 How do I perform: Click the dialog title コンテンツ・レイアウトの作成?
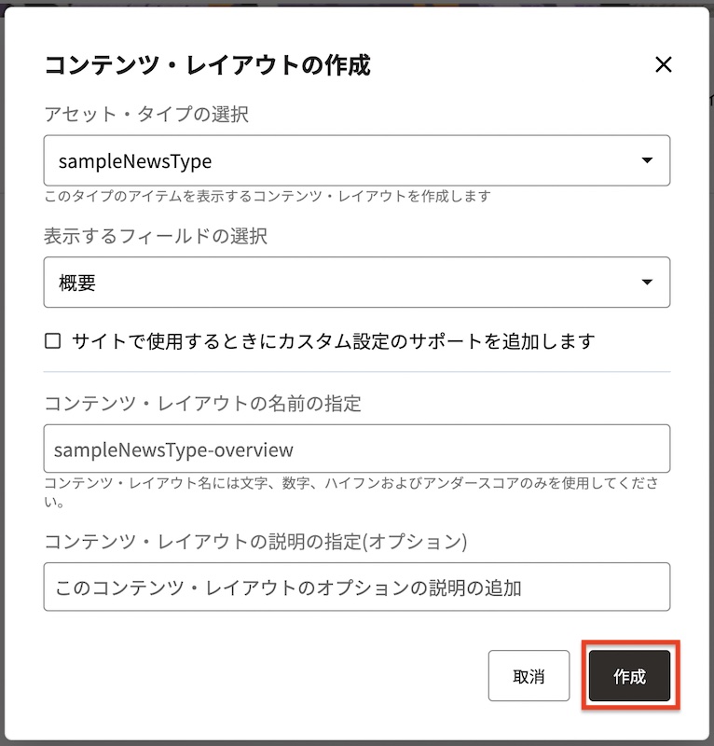203,65
